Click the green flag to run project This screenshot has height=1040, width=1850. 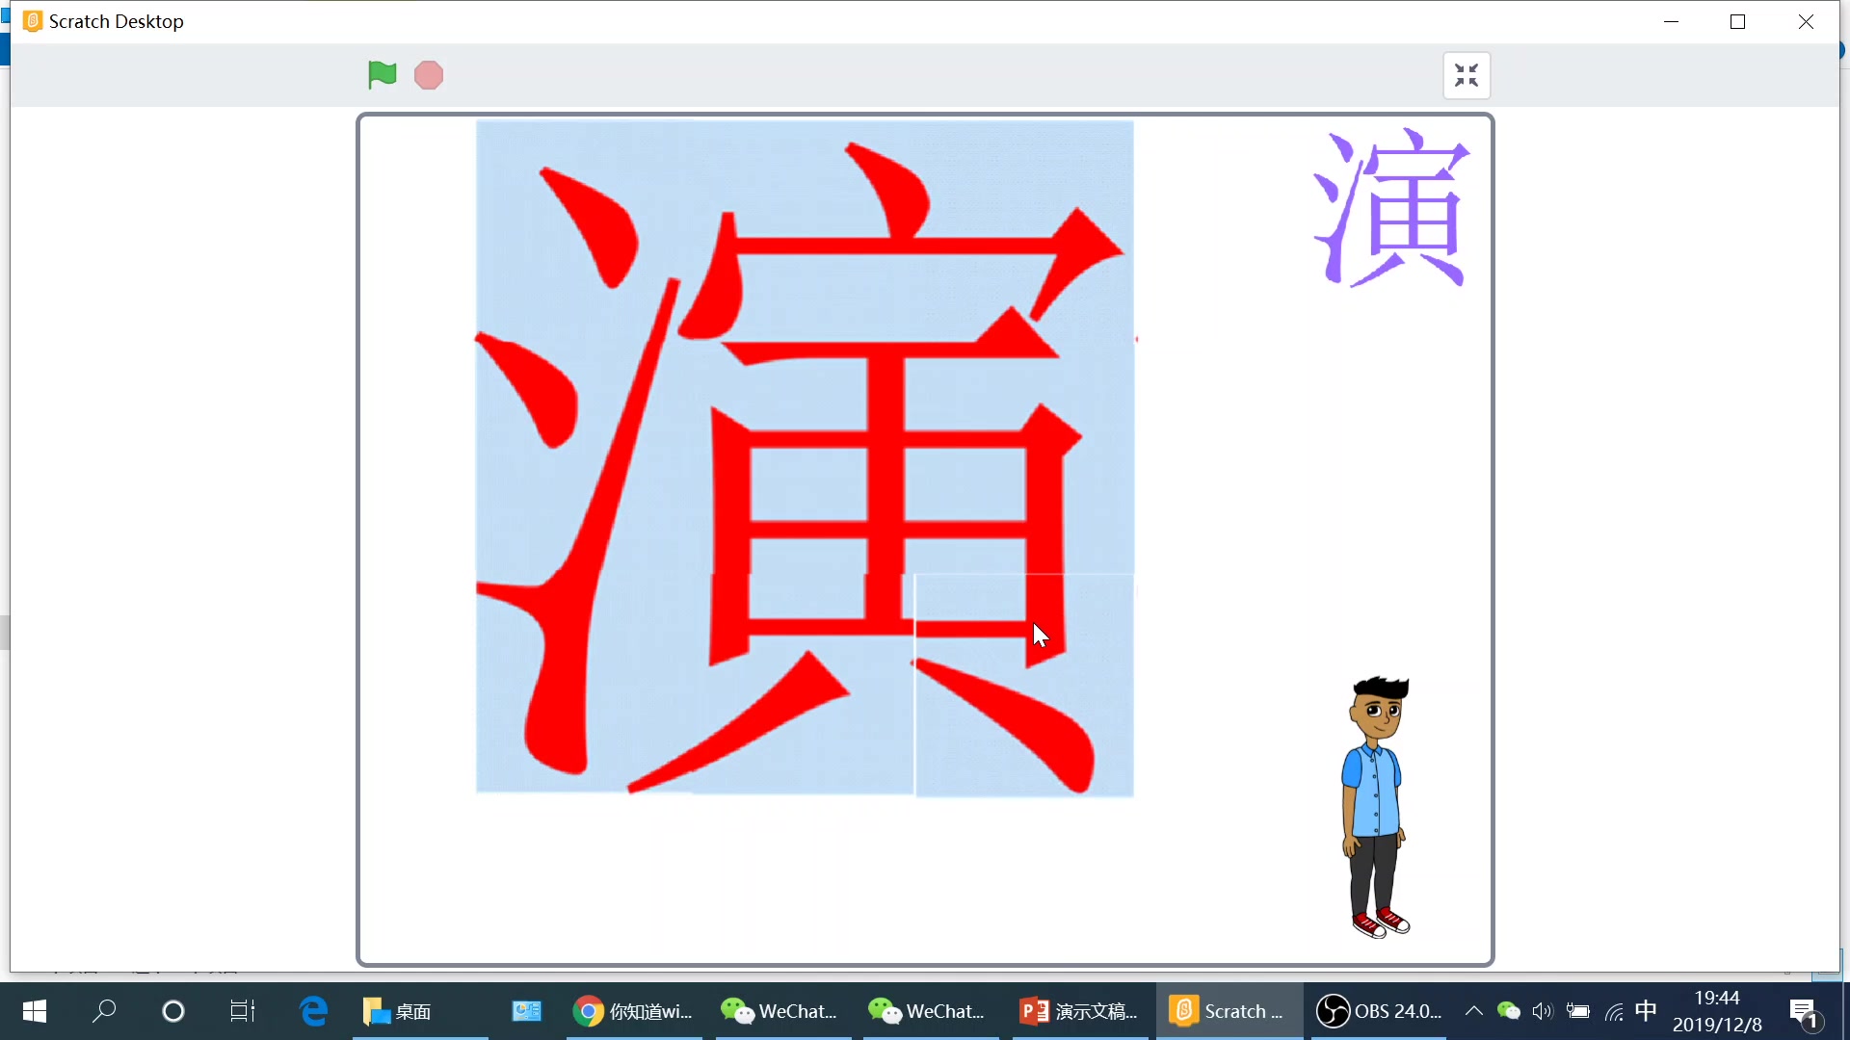(x=382, y=73)
